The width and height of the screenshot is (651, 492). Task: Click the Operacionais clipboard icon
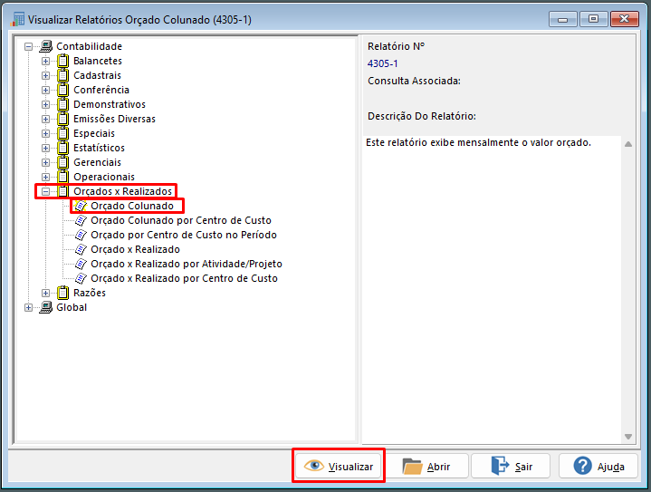pos(62,177)
